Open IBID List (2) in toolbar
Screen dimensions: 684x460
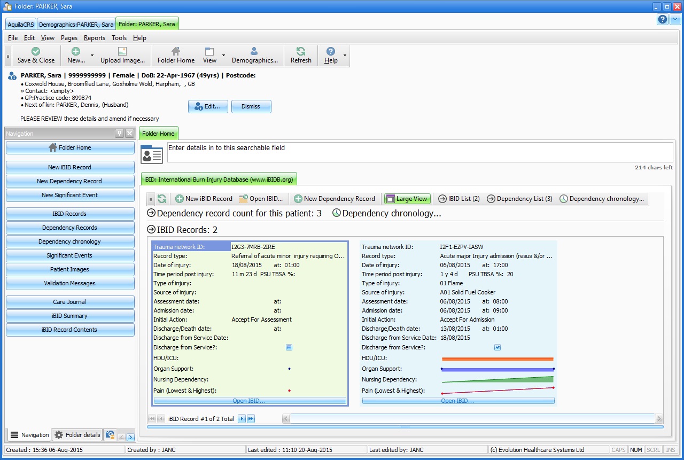458,199
